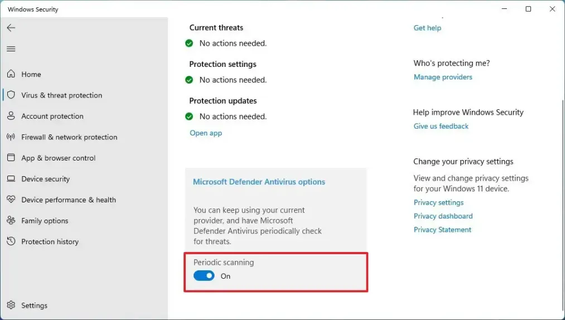Click the Manage providers link
Screen dimensions: 565x320
click(x=443, y=77)
